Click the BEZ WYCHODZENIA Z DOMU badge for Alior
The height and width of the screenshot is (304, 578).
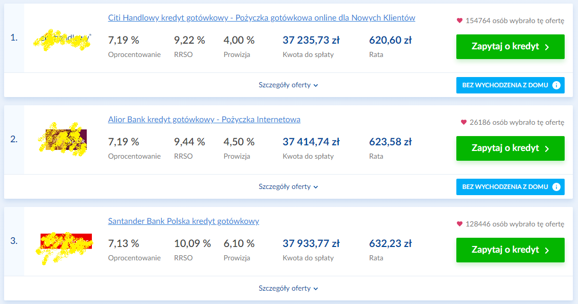pos(505,187)
